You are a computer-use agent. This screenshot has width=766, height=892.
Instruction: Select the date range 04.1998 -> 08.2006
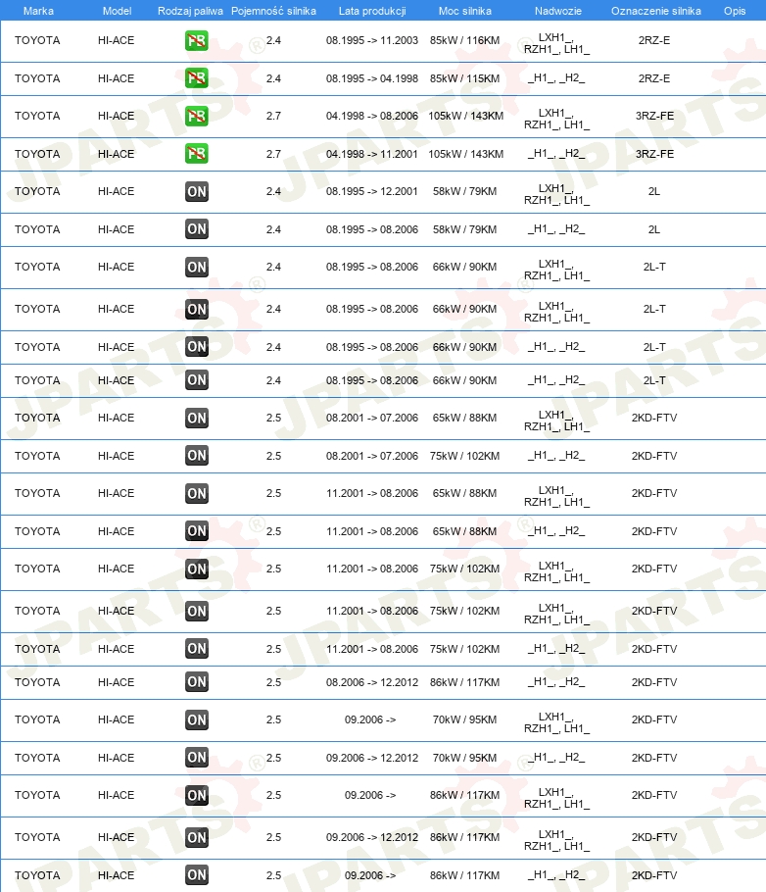372,116
